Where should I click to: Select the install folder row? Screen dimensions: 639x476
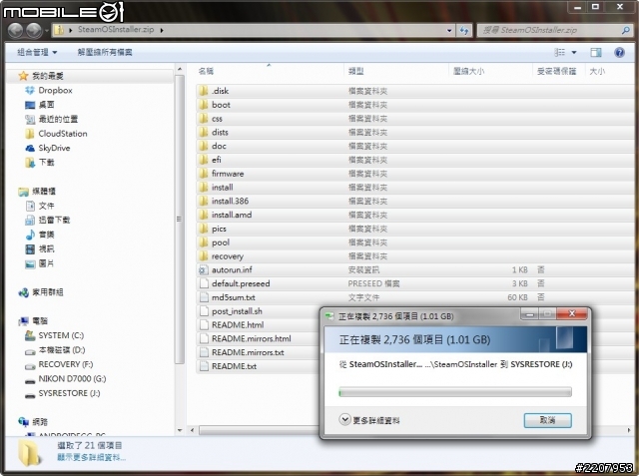tap(413, 188)
